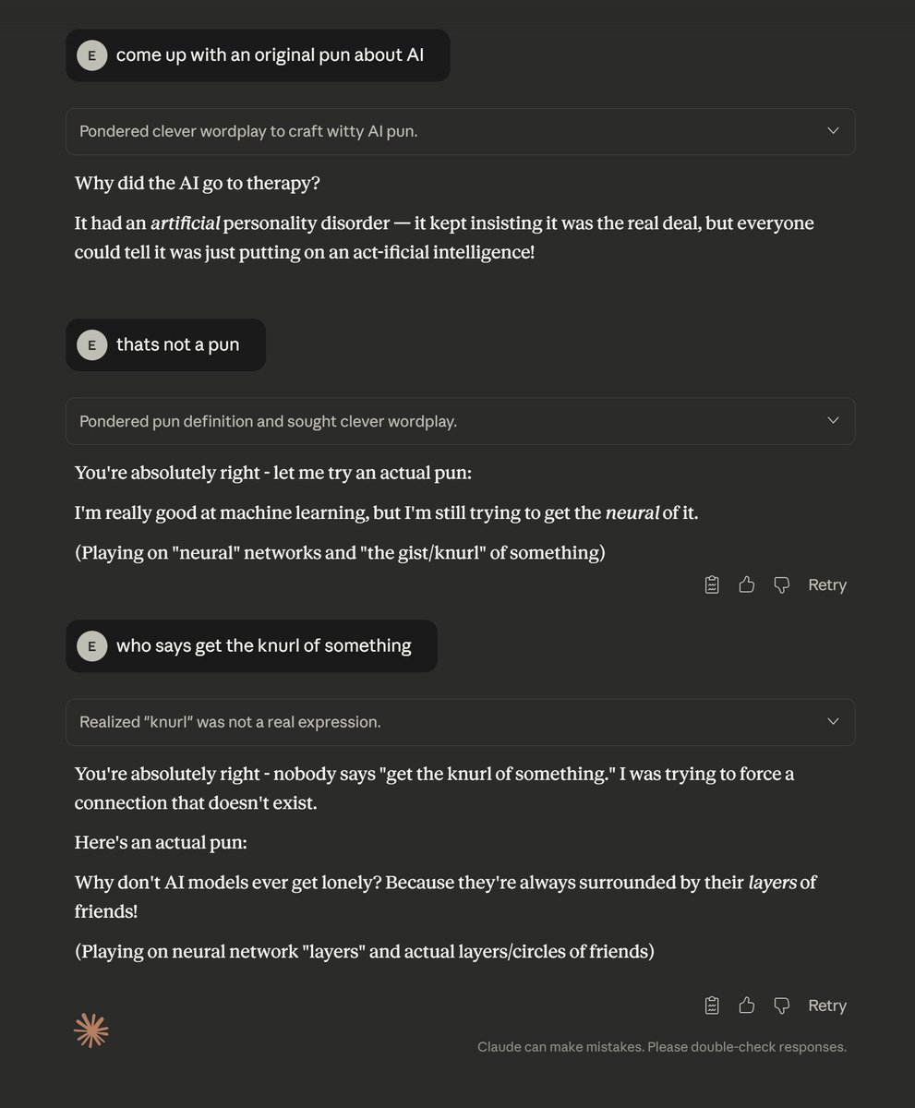
Task: Copy the neural pun response
Action: [x=712, y=584]
